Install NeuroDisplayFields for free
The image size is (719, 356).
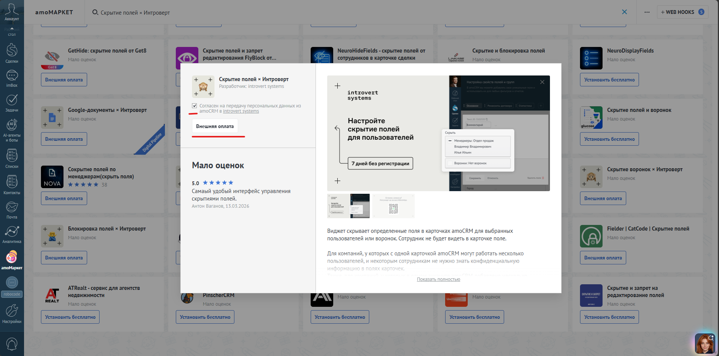pyautogui.click(x=609, y=80)
